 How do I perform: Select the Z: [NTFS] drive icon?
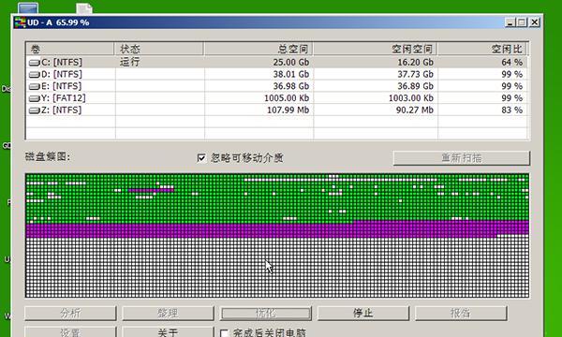pyautogui.click(x=34, y=110)
